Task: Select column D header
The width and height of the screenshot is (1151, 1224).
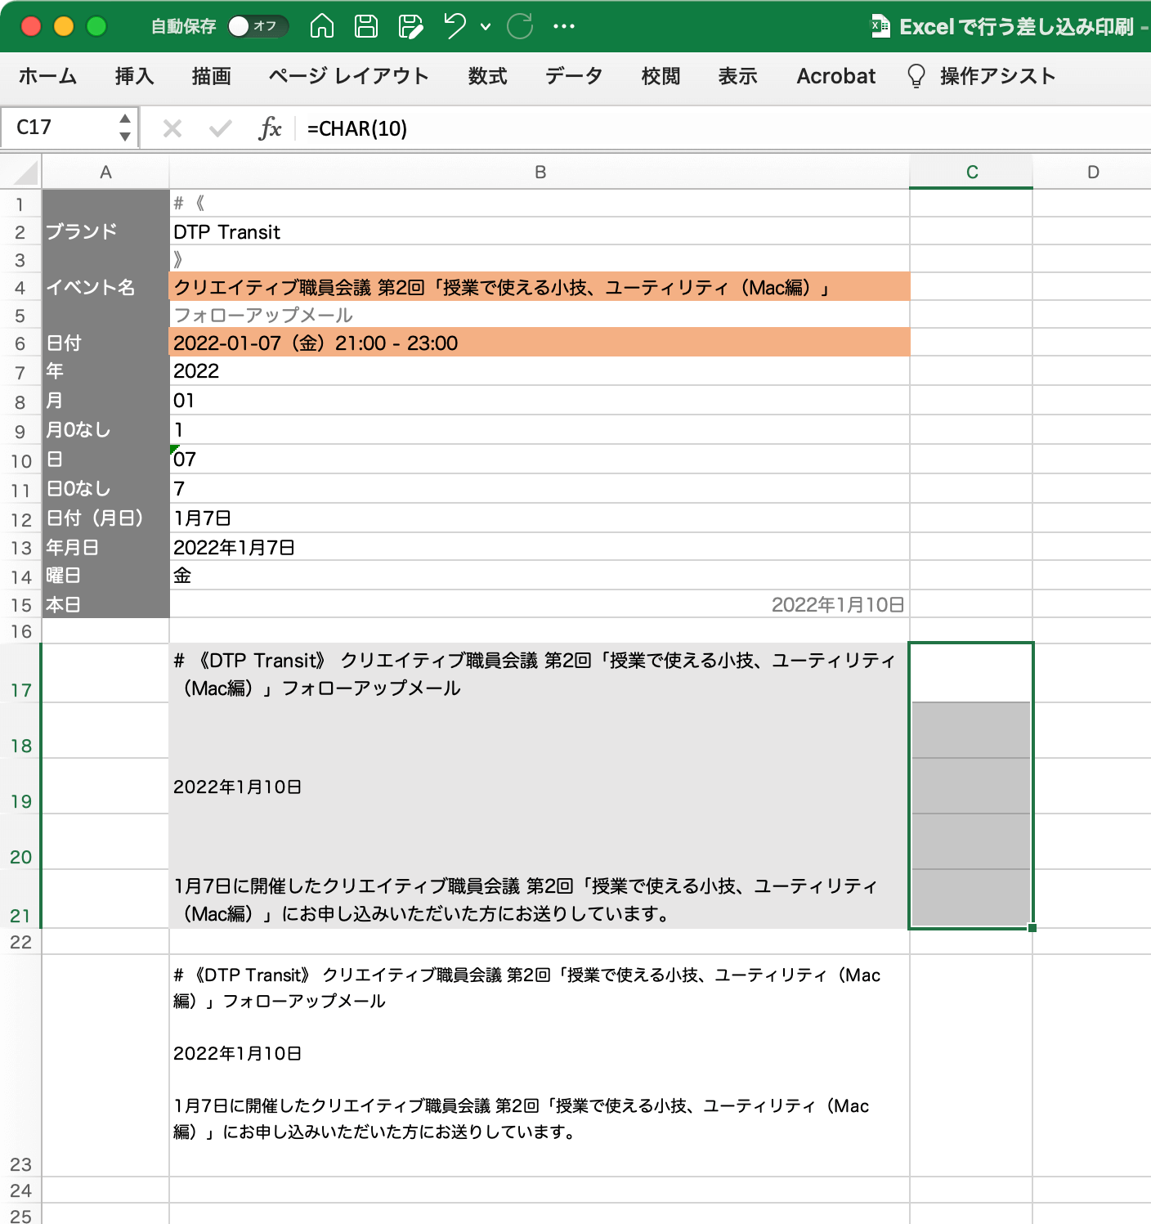Action: (1092, 173)
